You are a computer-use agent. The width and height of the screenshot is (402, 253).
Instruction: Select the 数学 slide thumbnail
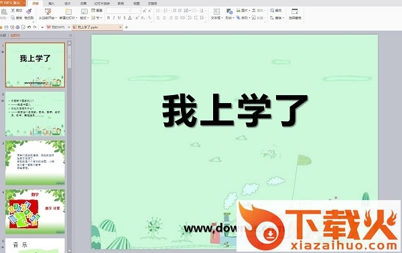coord(35,212)
